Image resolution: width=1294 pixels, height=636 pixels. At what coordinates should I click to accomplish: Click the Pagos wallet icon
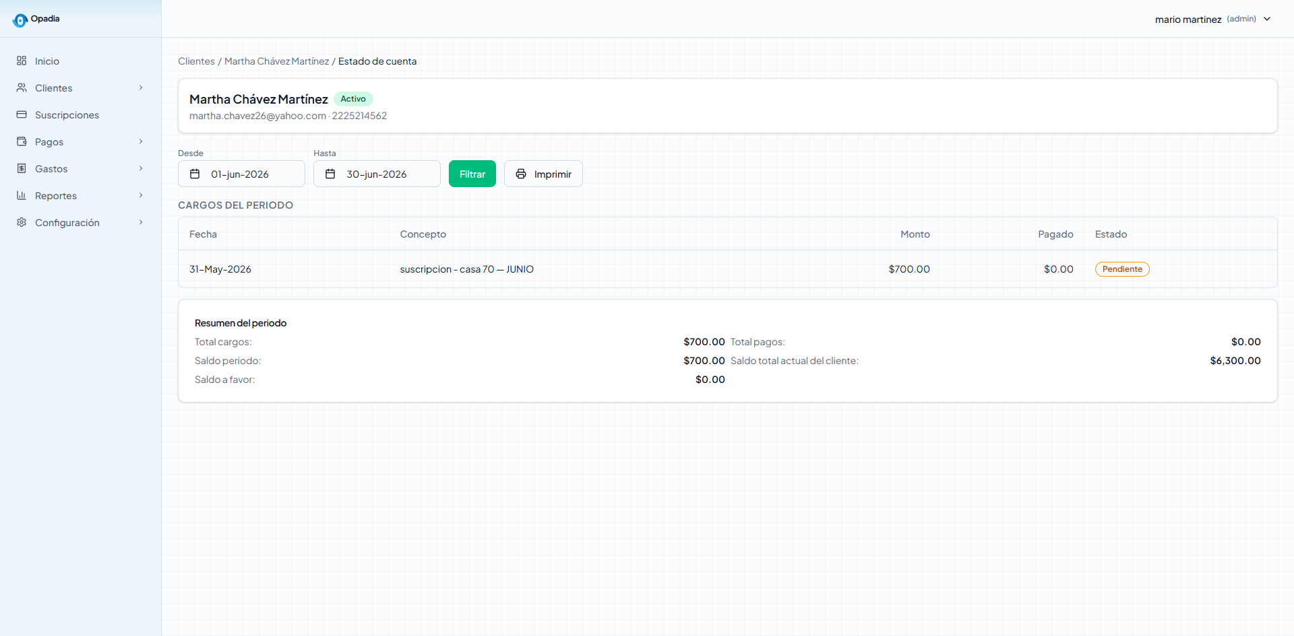tap(22, 141)
